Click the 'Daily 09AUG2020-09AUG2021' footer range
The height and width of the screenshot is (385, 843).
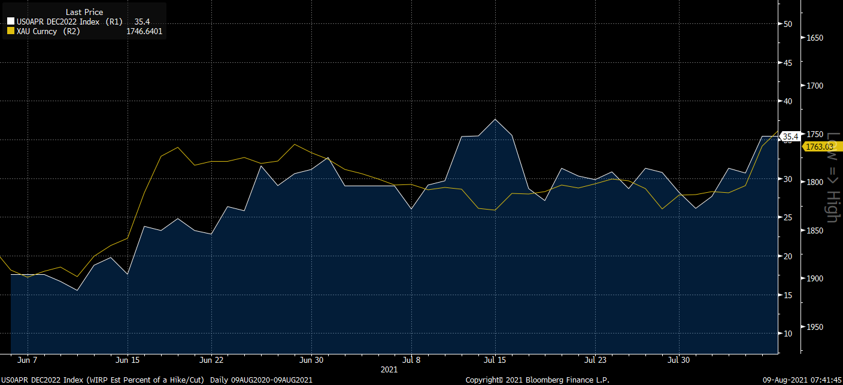[261, 380]
